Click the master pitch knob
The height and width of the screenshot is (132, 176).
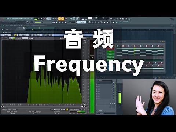tap(32, 22)
